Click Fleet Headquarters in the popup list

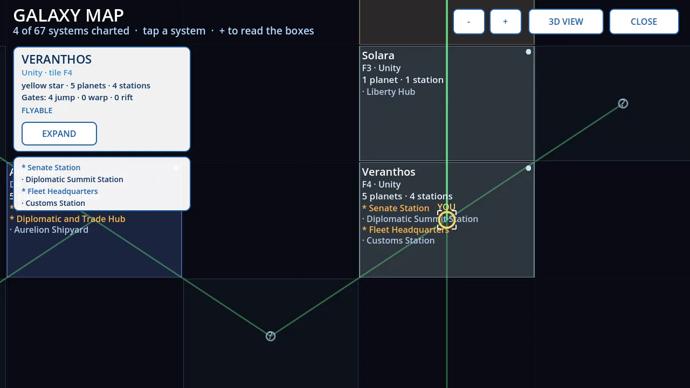(x=60, y=191)
